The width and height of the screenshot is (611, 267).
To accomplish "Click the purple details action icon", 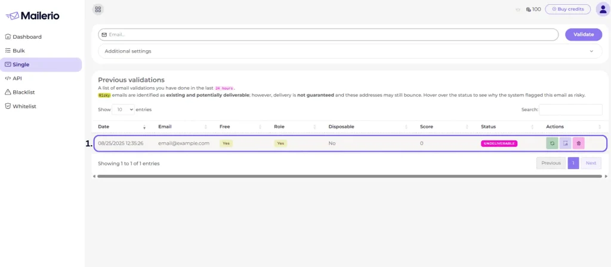I will tap(565, 143).
